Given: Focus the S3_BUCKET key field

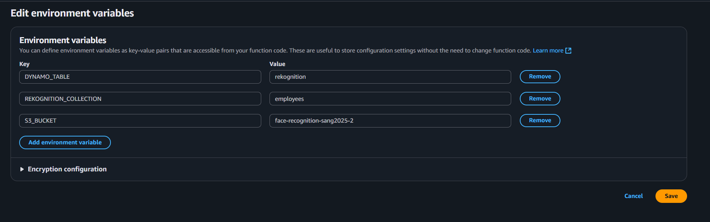Looking at the screenshot, I should point(140,121).
